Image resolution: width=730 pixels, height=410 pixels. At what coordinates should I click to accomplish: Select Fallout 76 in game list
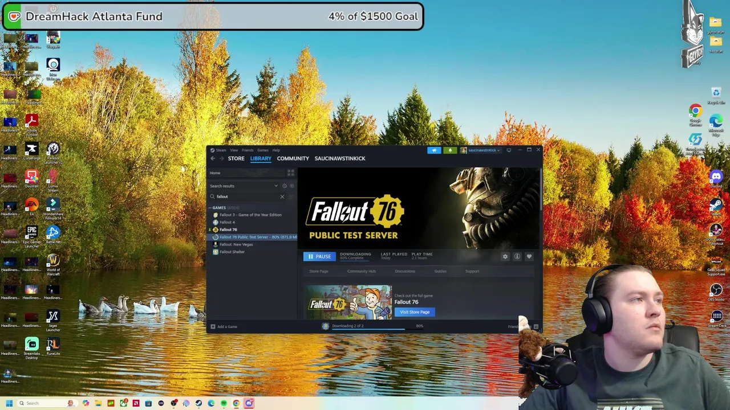click(x=228, y=230)
